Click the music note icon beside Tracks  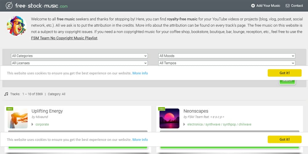[x=6, y=94]
